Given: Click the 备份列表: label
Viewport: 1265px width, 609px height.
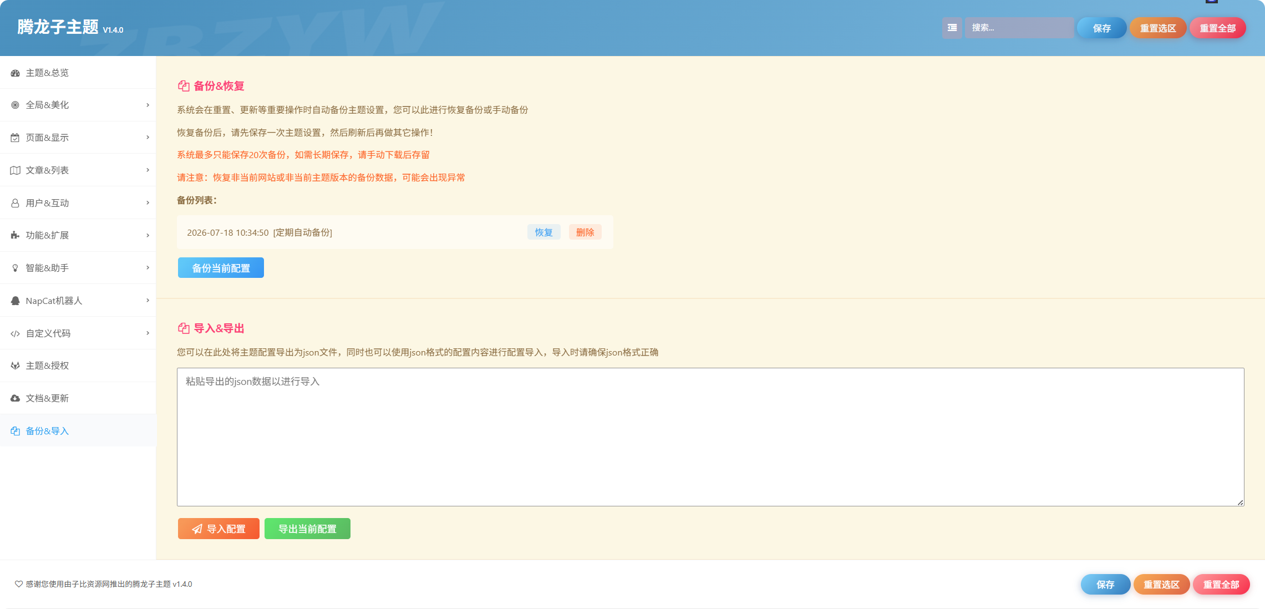Looking at the screenshot, I should point(197,200).
